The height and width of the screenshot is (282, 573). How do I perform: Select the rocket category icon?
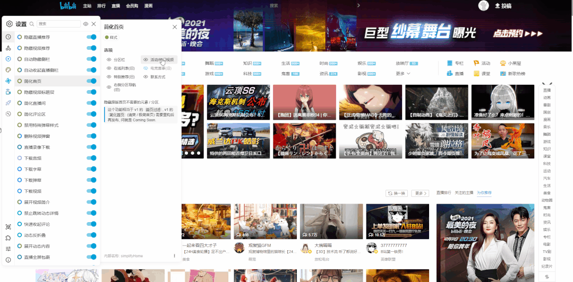[x=8, y=103]
